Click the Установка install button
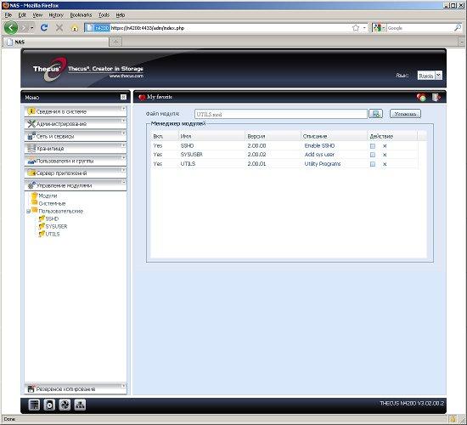 click(405, 114)
